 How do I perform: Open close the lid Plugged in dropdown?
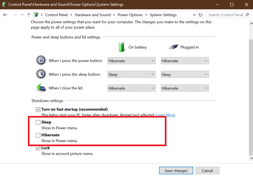click(x=185, y=88)
